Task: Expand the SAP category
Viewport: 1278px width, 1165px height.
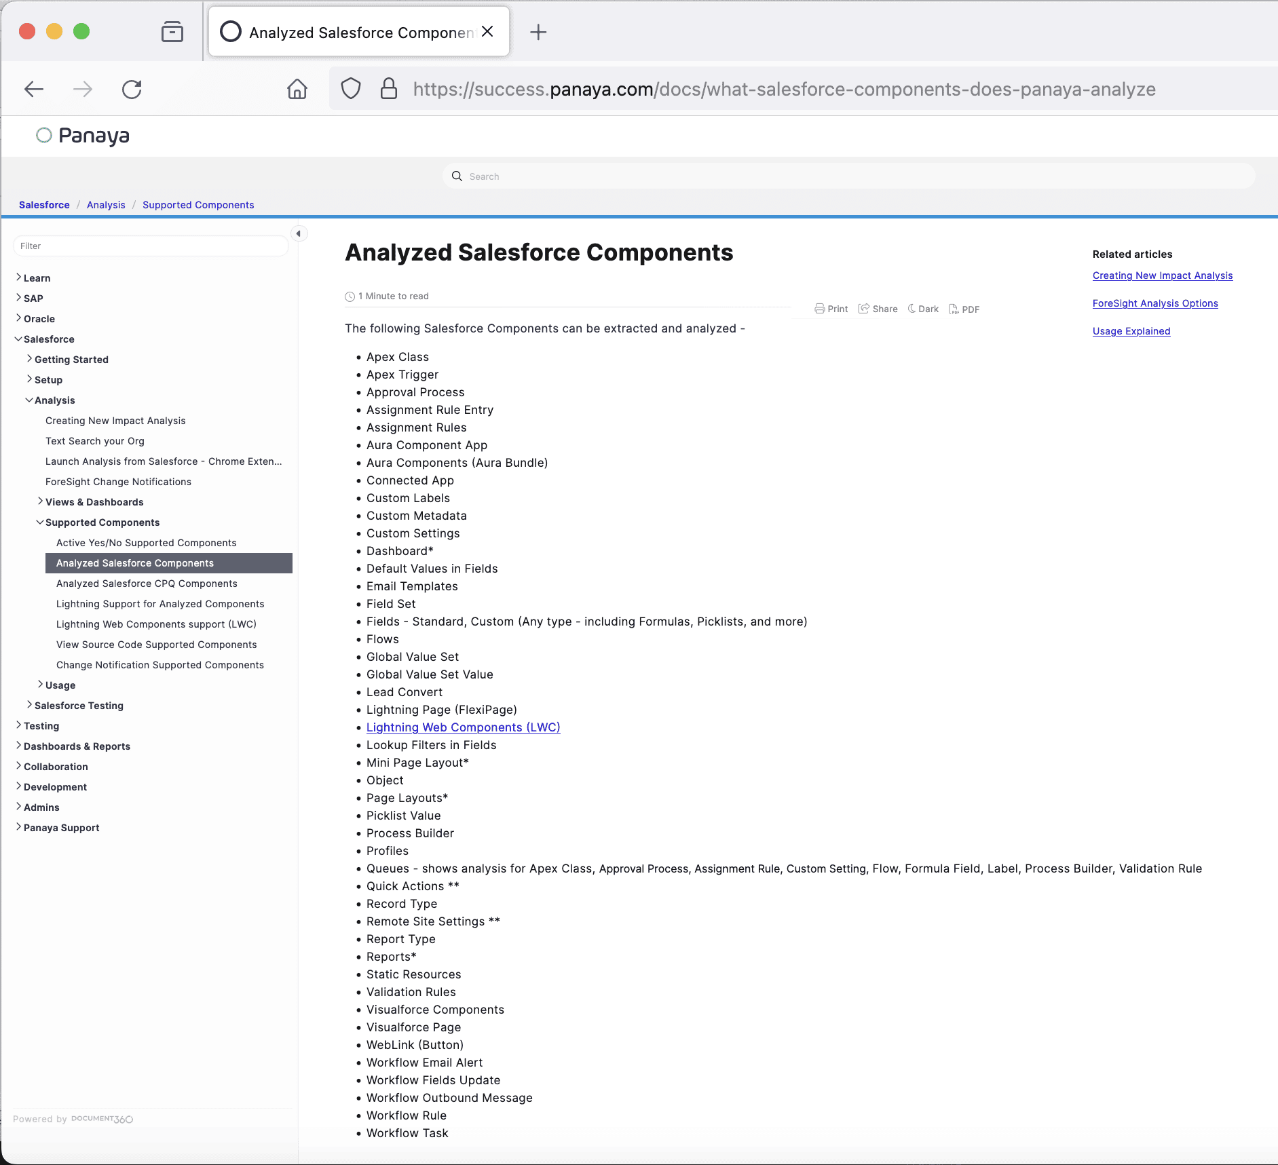Action: pos(18,298)
